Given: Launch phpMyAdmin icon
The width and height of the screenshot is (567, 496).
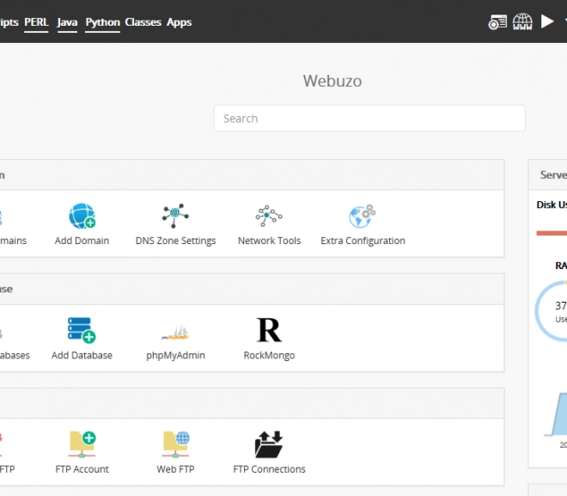Looking at the screenshot, I should coord(175,332).
